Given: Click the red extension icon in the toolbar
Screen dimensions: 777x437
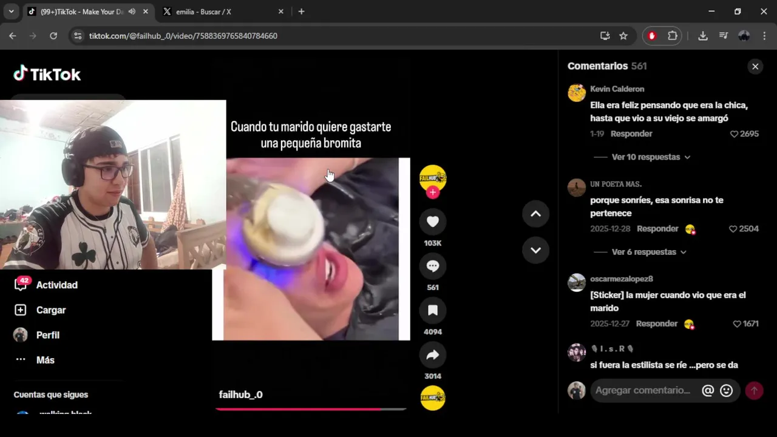Looking at the screenshot, I should tap(652, 36).
